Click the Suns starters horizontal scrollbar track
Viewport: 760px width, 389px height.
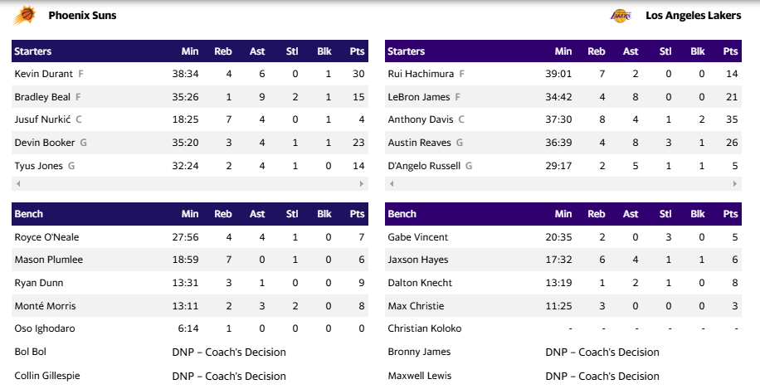[x=189, y=183]
